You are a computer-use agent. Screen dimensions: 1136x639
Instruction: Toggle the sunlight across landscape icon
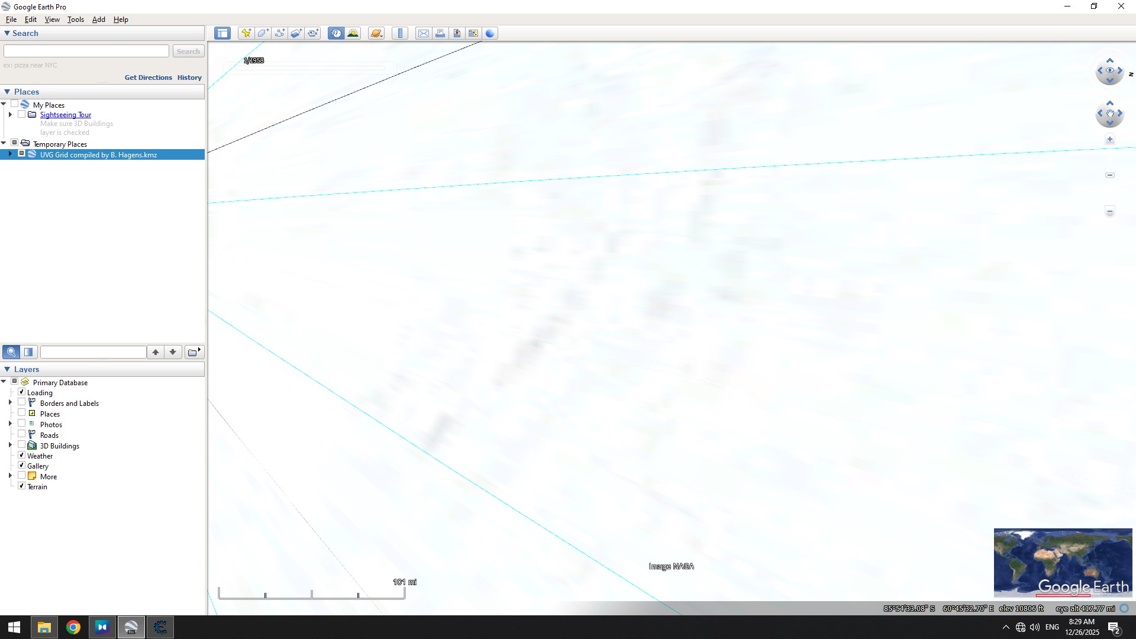click(x=353, y=33)
